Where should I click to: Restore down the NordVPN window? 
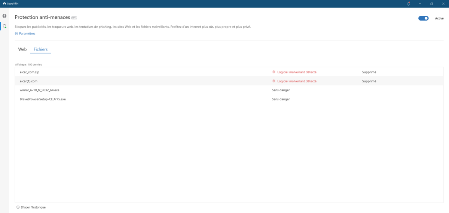431,4
